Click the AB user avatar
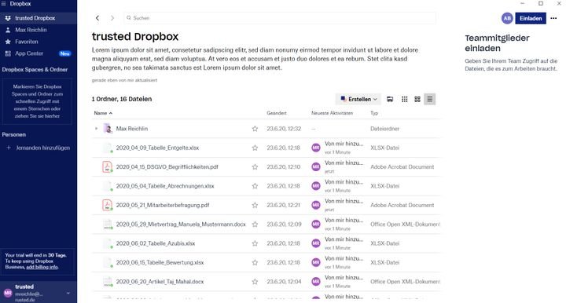 (x=507, y=18)
